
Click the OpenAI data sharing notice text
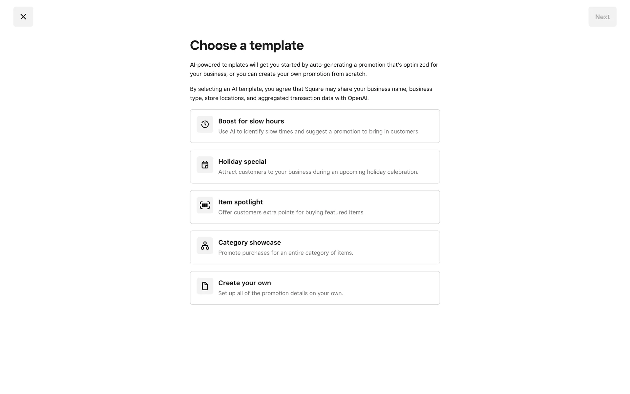point(311,94)
